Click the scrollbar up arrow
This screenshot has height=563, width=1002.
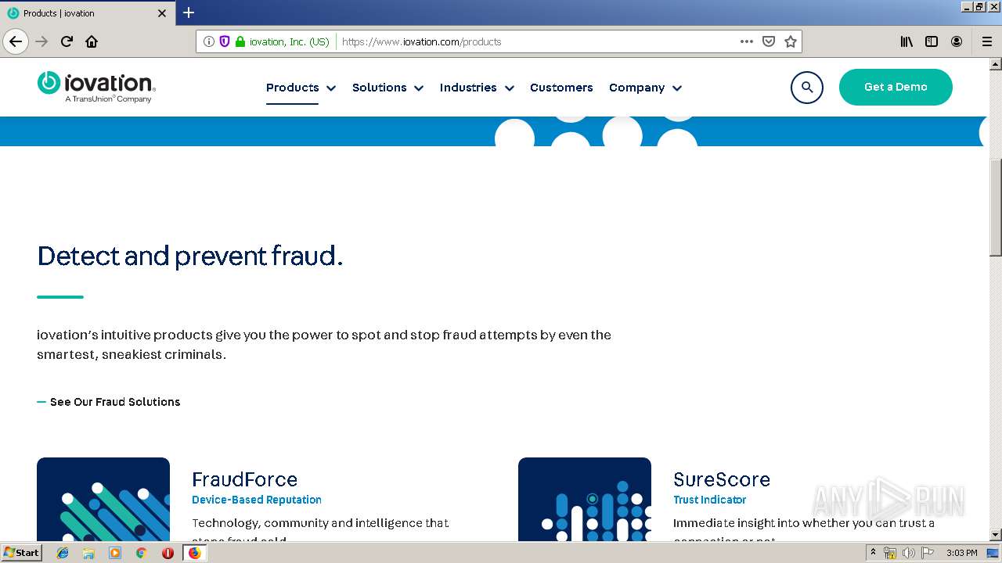[x=995, y=64]
